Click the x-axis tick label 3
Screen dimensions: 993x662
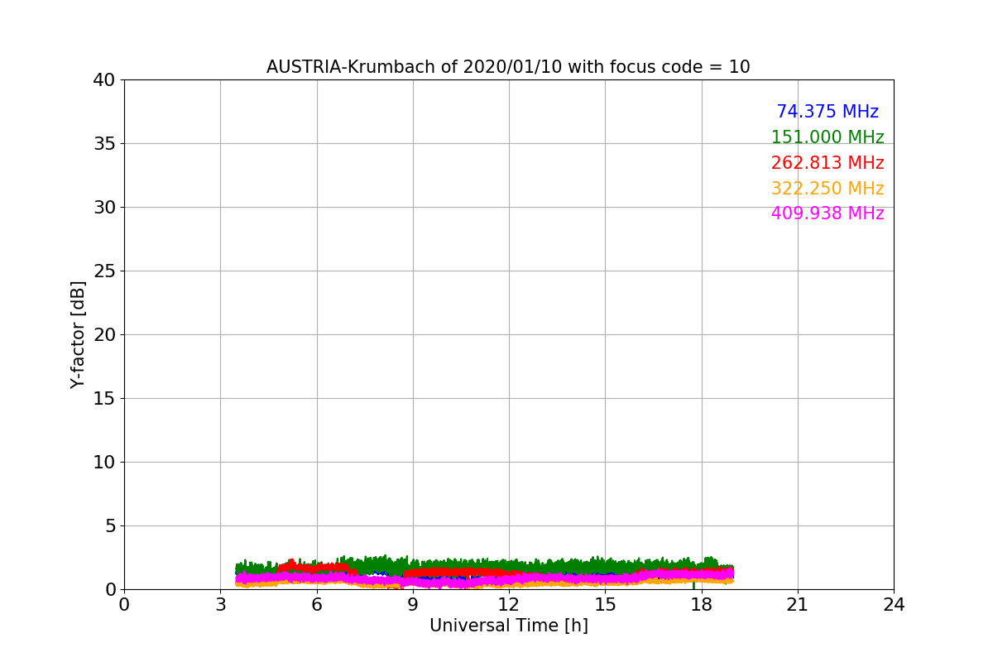220,605
